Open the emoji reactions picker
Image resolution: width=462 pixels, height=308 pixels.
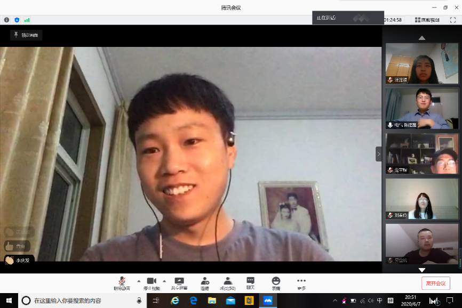276,283
